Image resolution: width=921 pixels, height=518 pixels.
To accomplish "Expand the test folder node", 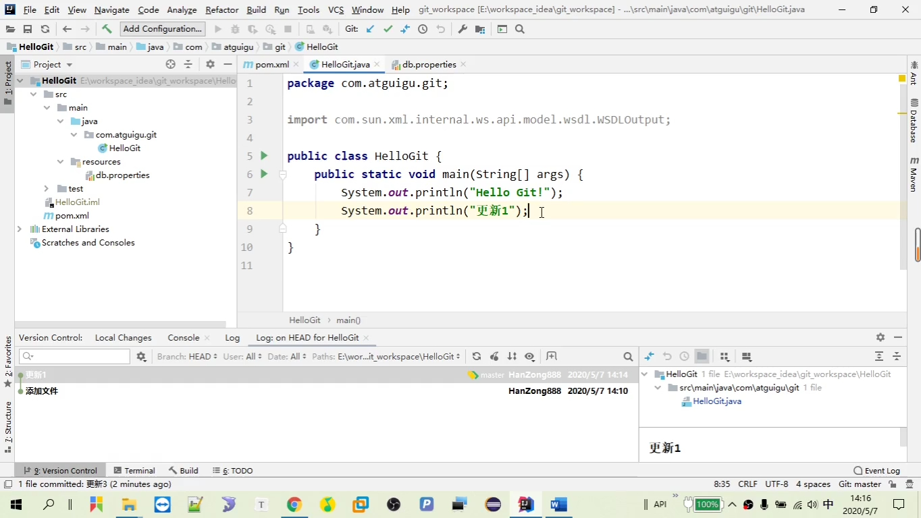I will pos(47,189).
